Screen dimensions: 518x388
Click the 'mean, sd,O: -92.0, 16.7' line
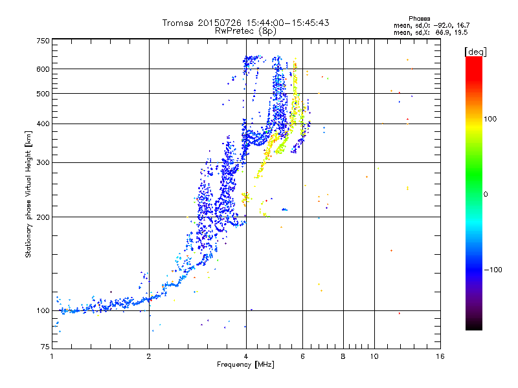click(x=431, y=25)
